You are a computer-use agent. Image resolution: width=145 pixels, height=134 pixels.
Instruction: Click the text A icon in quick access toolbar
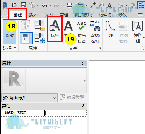tap(109, 5)
